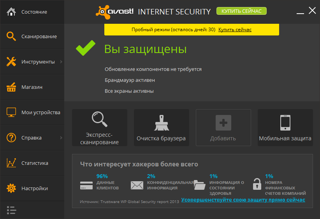
Task: Click the green checkmark status icon
Action: tap(86, 48)
